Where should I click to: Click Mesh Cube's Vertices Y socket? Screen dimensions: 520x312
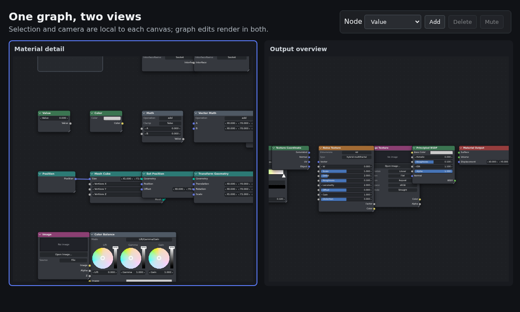pos(90,189)
